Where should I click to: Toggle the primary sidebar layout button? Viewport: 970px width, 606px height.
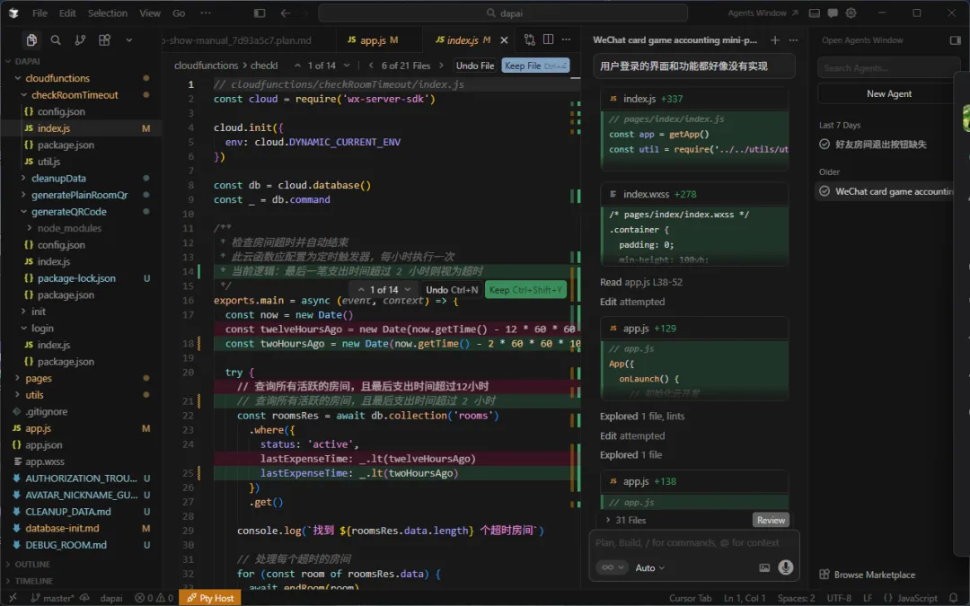[x=260, y=13]
